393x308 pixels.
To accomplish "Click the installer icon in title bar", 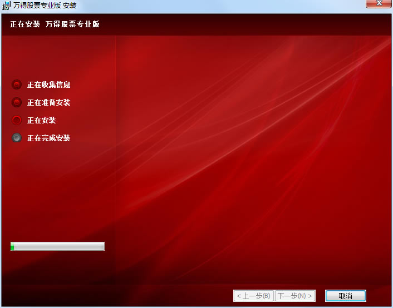I will click(x=6, y=5).
